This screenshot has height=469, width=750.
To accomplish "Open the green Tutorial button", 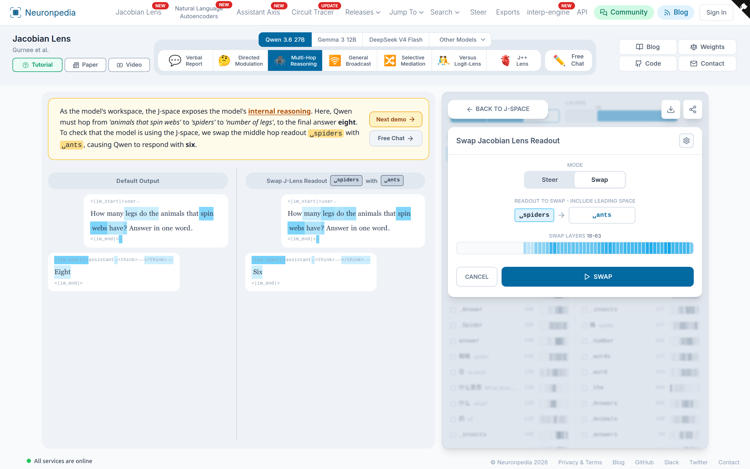I will (37, 65).
